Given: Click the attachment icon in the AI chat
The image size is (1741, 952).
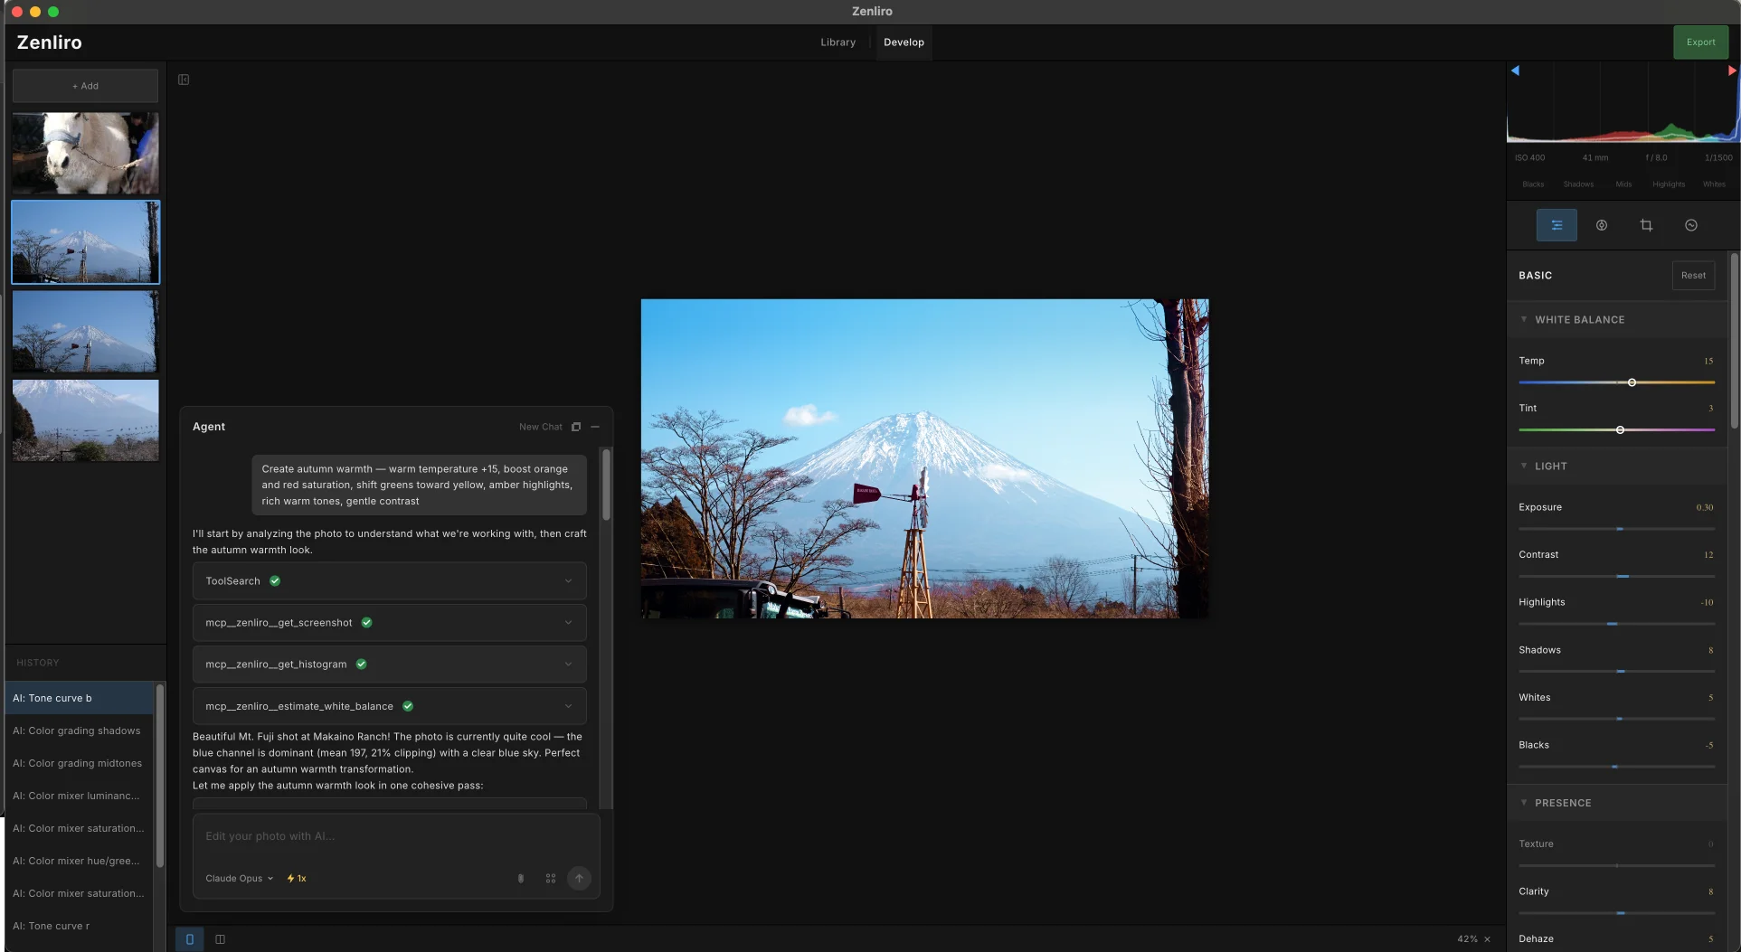Looking at the screenshot, I should click(x=521, y=878).
